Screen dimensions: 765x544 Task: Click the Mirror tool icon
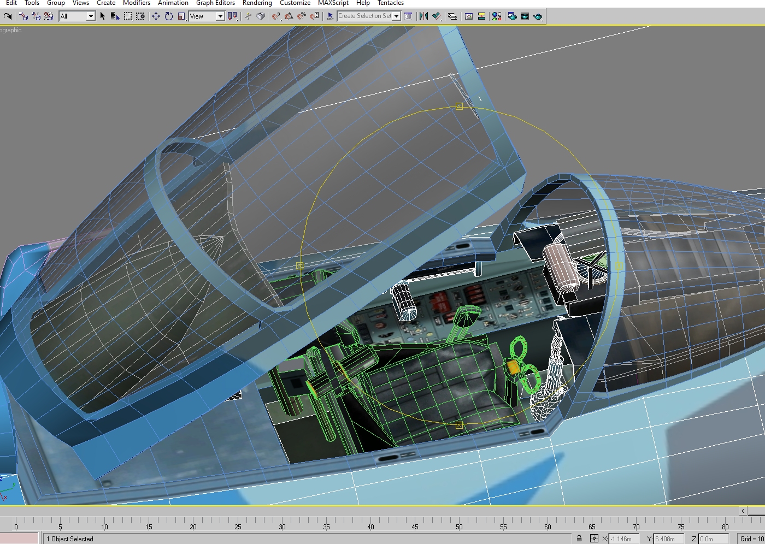pos(423,16)
